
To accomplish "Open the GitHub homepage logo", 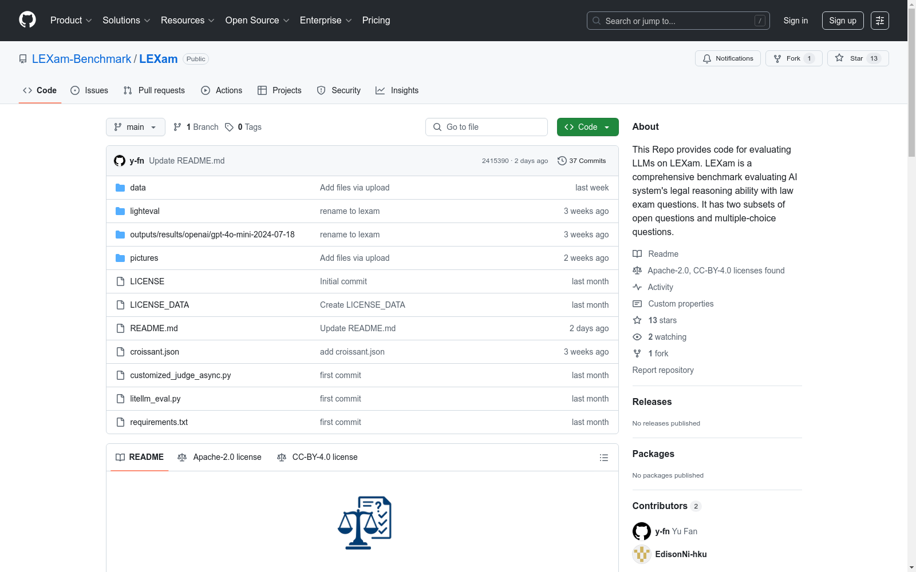I will 27,20.
